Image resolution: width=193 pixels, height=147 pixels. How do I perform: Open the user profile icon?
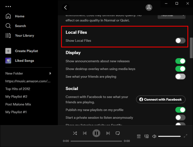tap(149, 8)
